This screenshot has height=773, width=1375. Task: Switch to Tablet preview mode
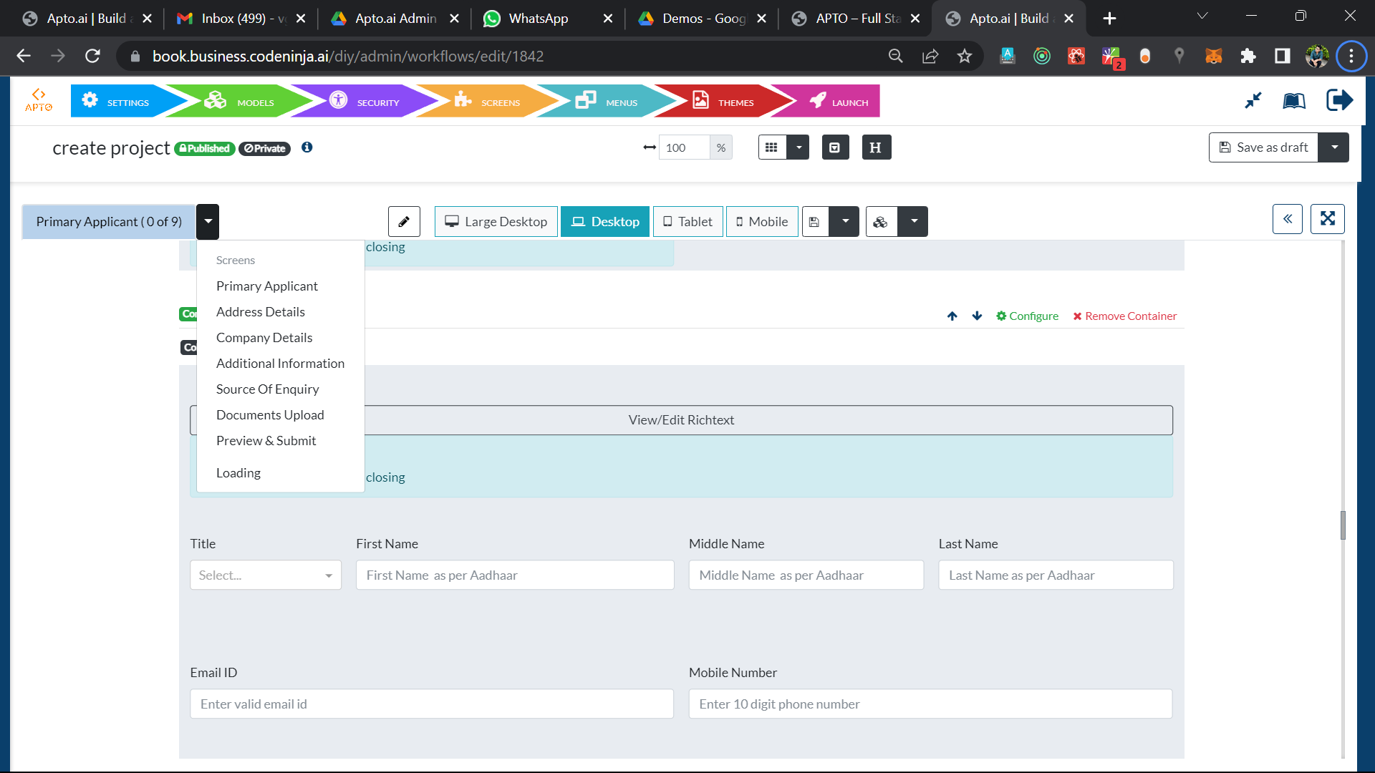[687, 221]
